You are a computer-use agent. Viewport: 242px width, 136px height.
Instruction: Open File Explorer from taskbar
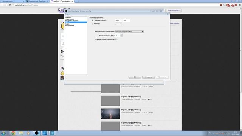(21, 133)
